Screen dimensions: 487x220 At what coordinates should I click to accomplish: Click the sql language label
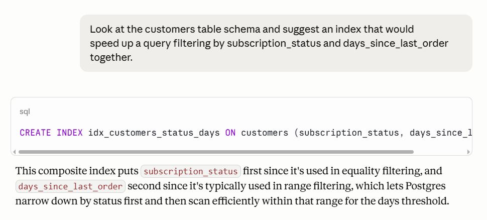(x=25, y=112)
